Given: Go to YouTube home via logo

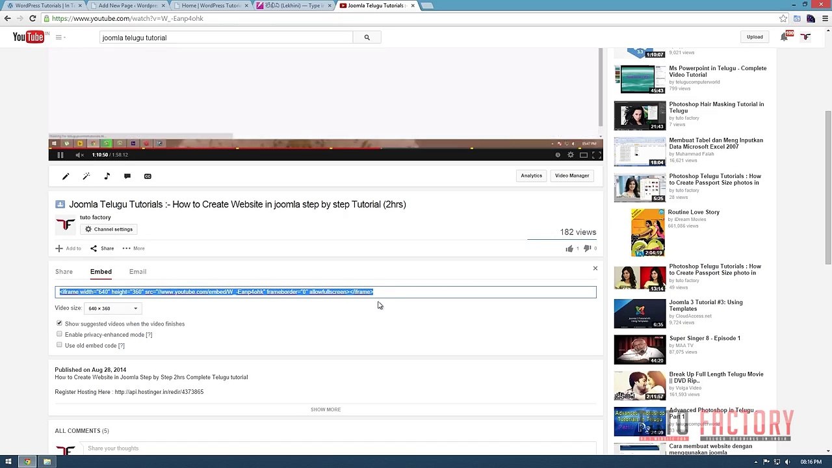Looking at the screenshot, I should [28, 37].
